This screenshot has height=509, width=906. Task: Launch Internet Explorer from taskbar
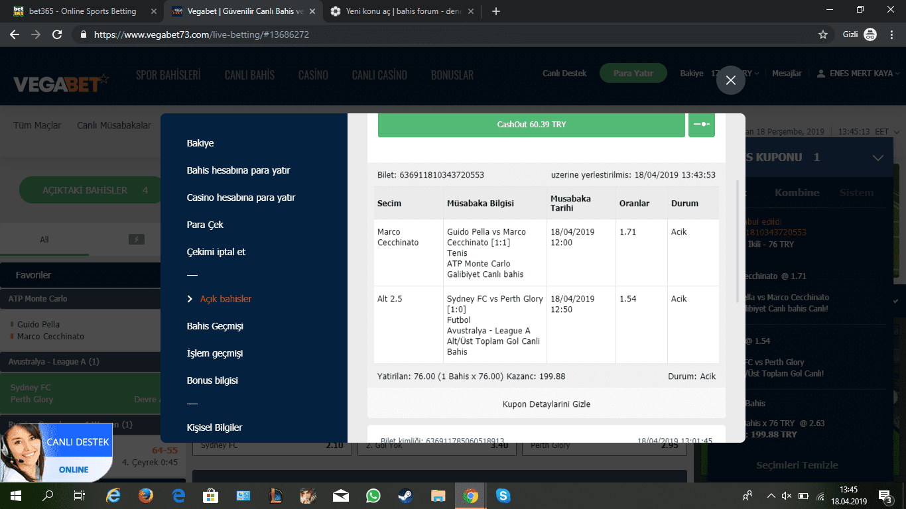click(113, 495)
